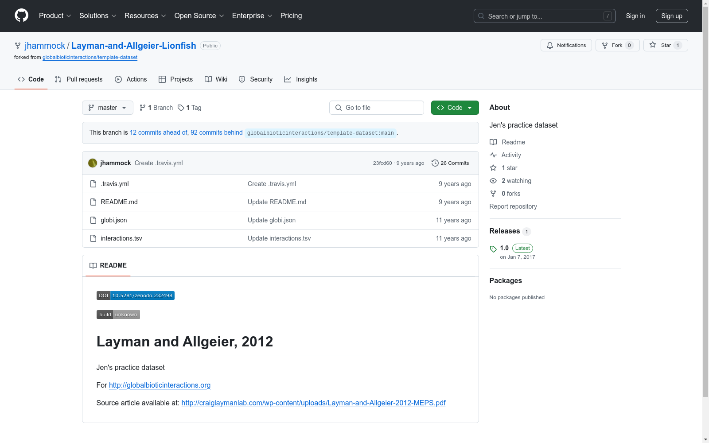The image size is (709, 443).
Task: Expand the Product menu
Action: click(x=55, y=16)
